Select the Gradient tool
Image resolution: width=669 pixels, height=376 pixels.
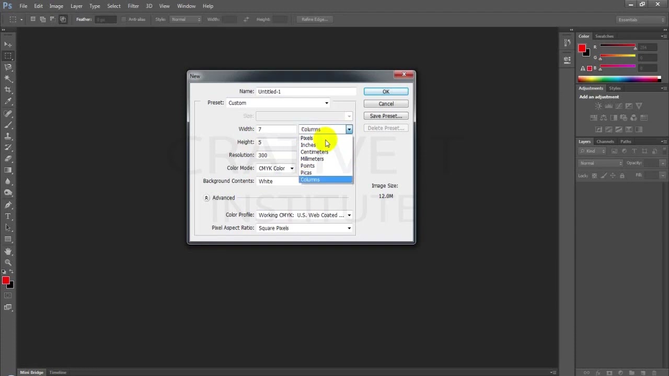click(8, 170)
